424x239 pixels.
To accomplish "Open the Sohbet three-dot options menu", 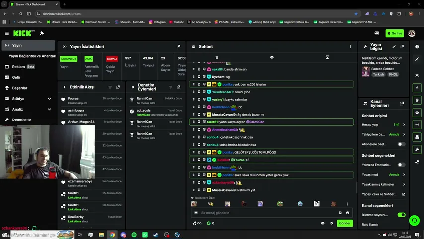I will coord(350,47).
